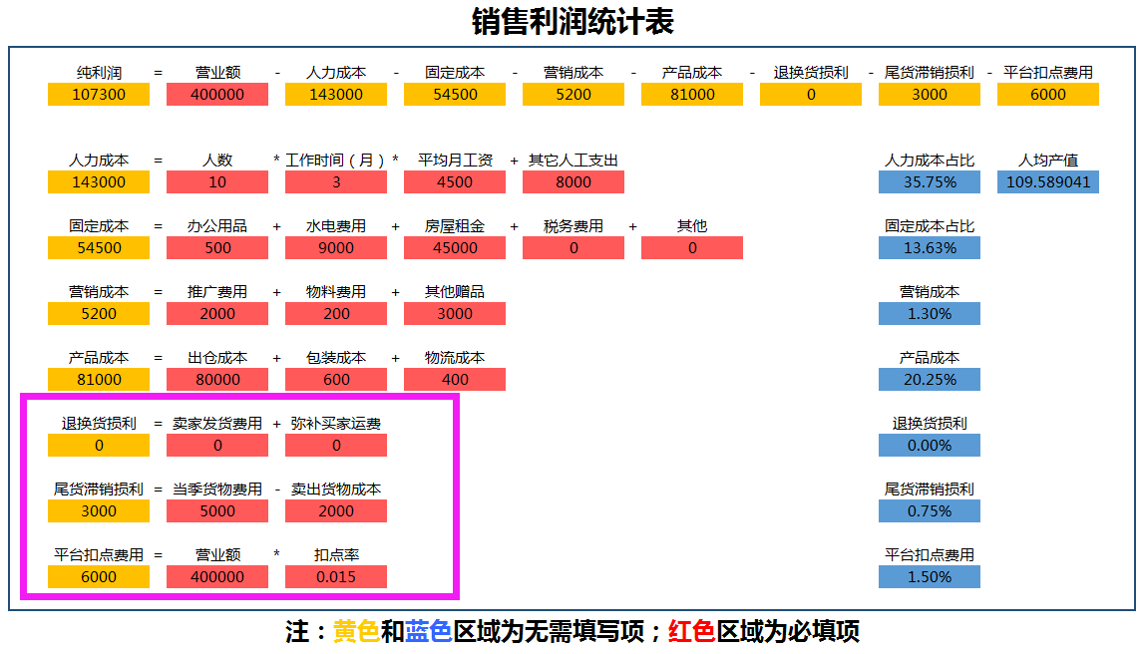Select the 税务费用 cell showing 0
This screenshot has height=654, width=1143.
coord(573,247)
